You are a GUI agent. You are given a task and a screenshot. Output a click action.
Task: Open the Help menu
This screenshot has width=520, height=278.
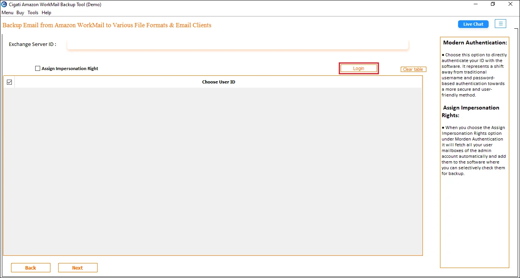(x=46, y=13)
